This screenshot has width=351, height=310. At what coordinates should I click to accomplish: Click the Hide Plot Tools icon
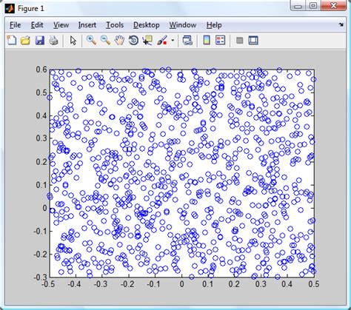tap(239, 40)
